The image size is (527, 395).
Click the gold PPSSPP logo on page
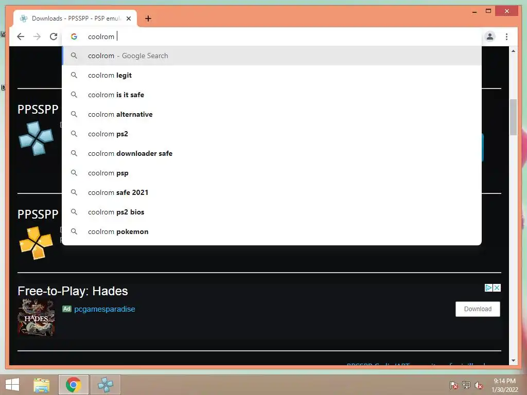coord(36,243)
